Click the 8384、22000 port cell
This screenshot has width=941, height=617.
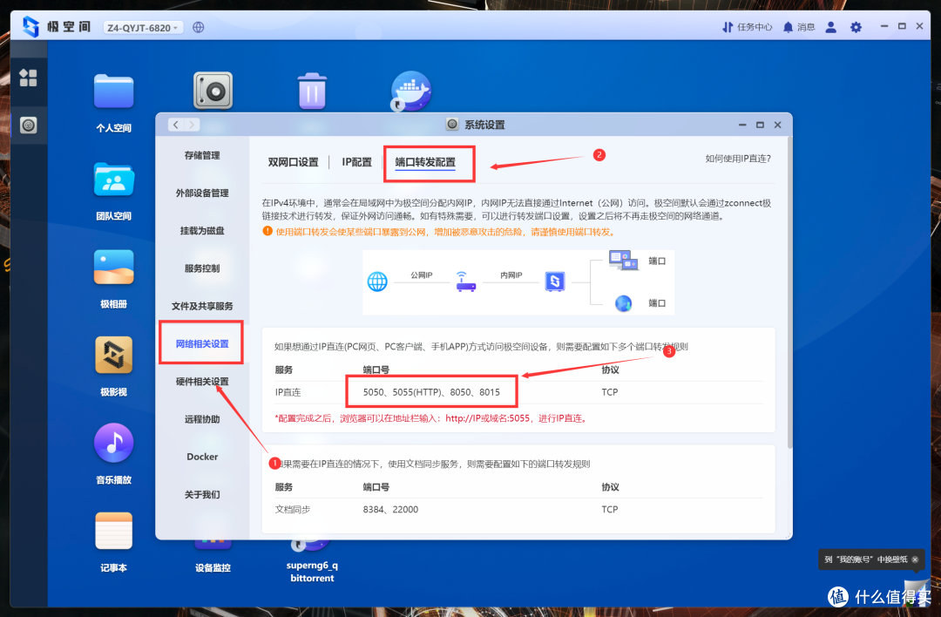click(x=390, y=509)
